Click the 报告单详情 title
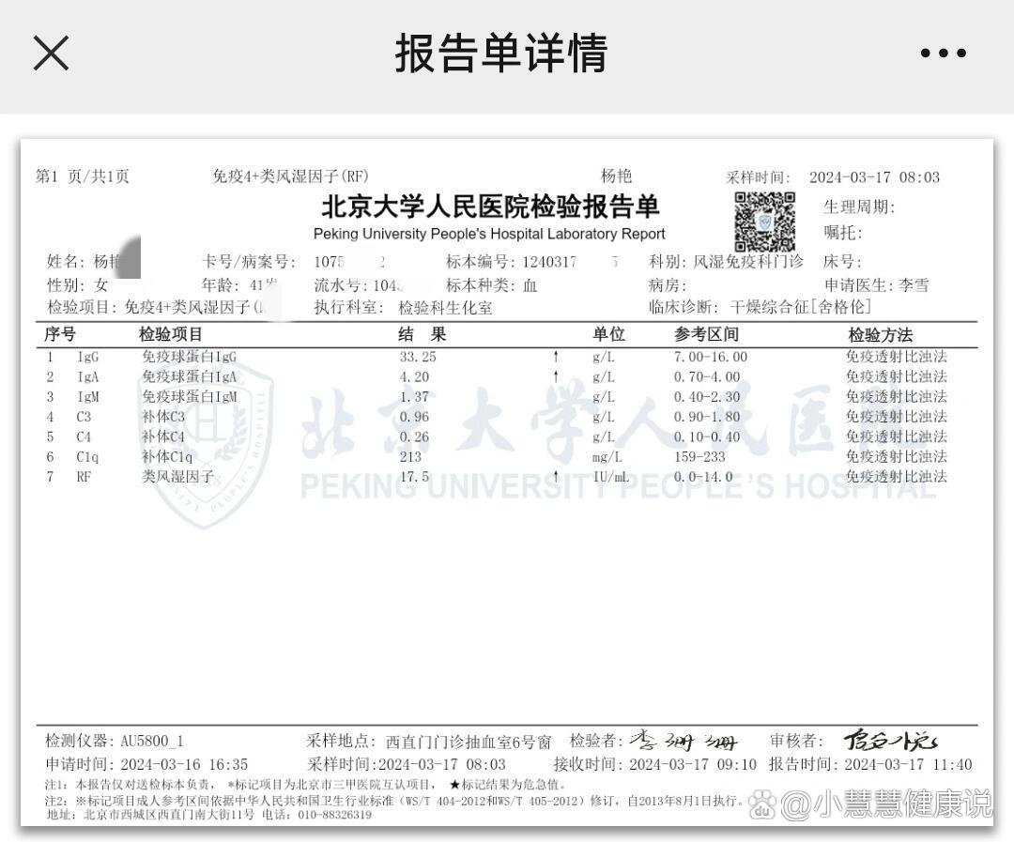1014x842 pixels. coord(507,54)
